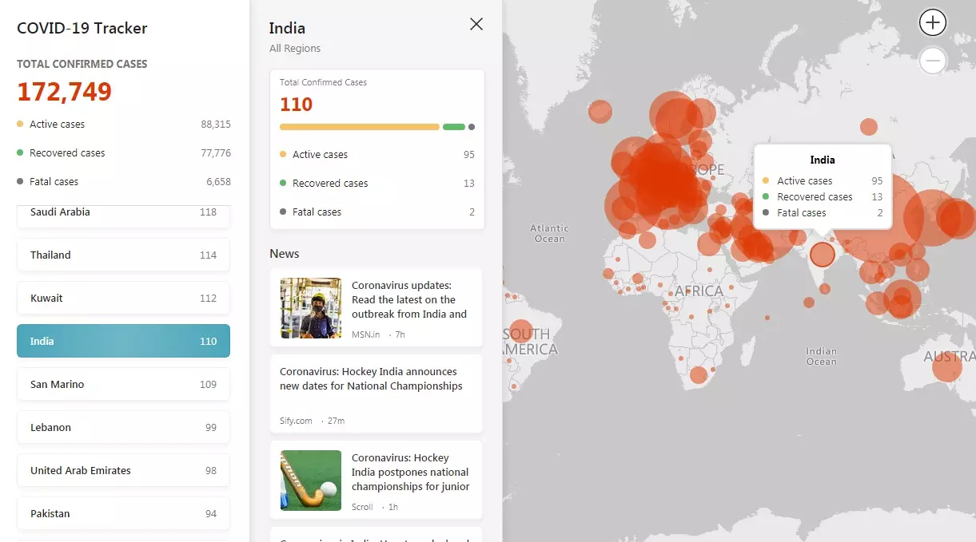Zoom in on the map
Viewport: 976px width, 542px height.
click(932, 23)
